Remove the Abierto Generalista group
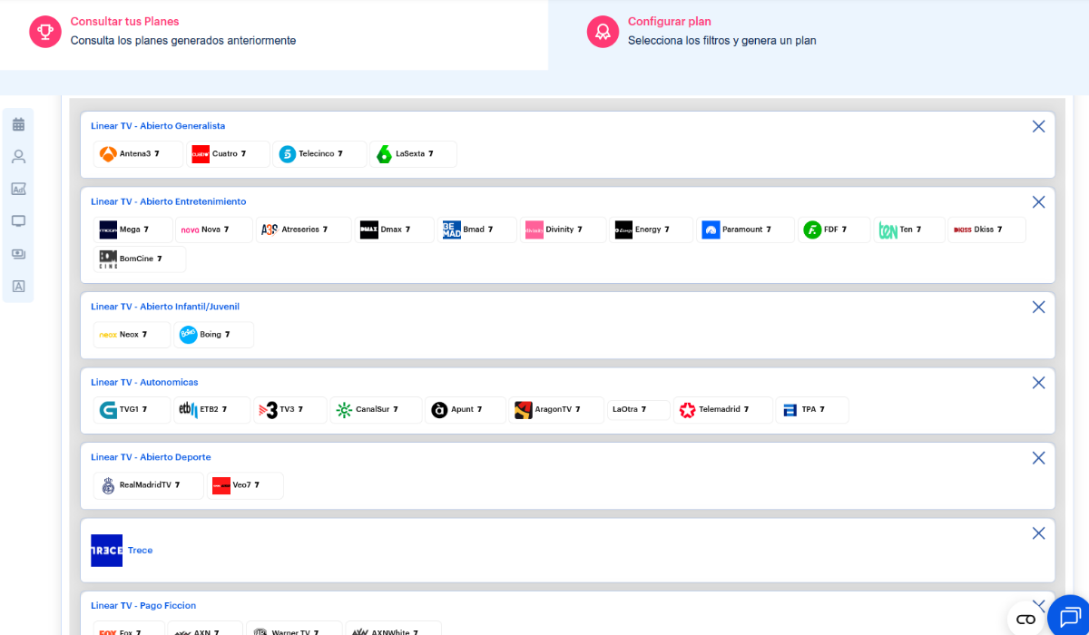This screenshot has width=1089, height=635. (x=1039, y=127)
